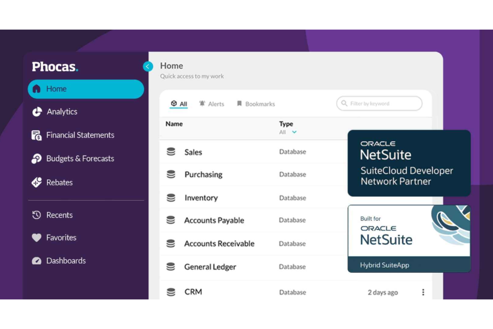Screen dimensions: 493x329
Task: Click the SuiteCloud Developer Network Partner badge
Action: point(409,163)
